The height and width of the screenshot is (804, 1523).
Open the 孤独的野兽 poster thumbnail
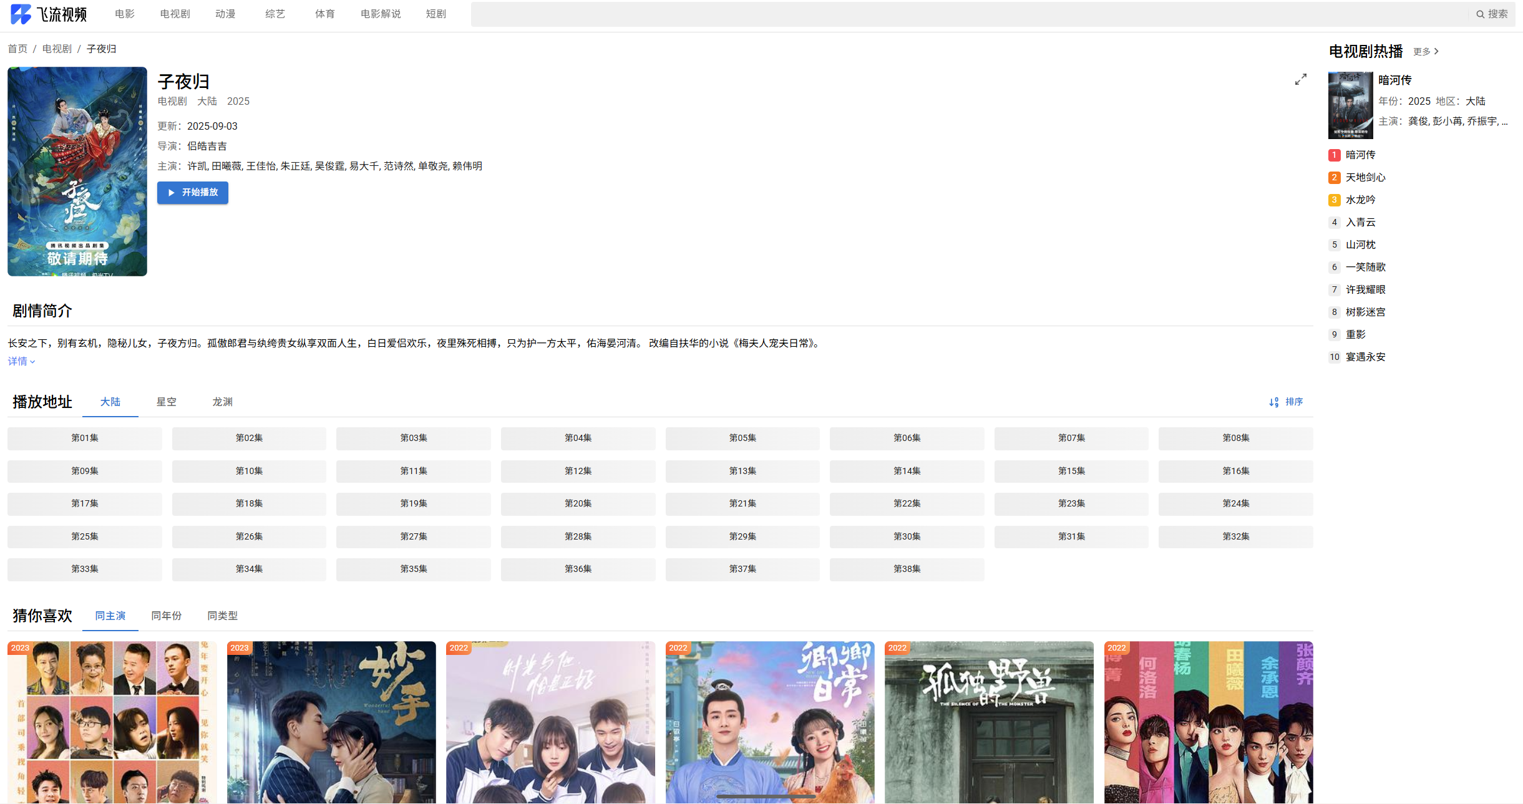point(988,722)
